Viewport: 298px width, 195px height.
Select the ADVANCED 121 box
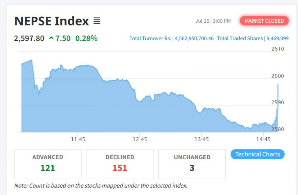[x=48, y=164]
